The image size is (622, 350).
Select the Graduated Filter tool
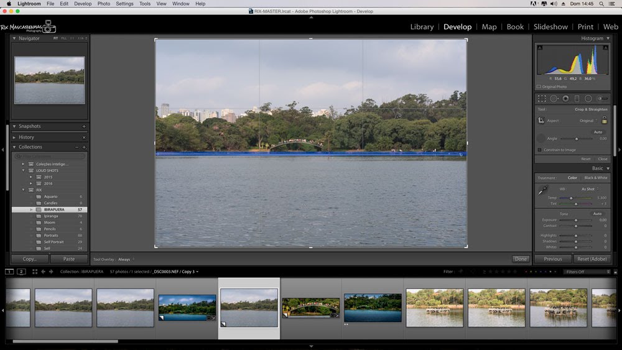pyautogui.click(x=577, y=99)
